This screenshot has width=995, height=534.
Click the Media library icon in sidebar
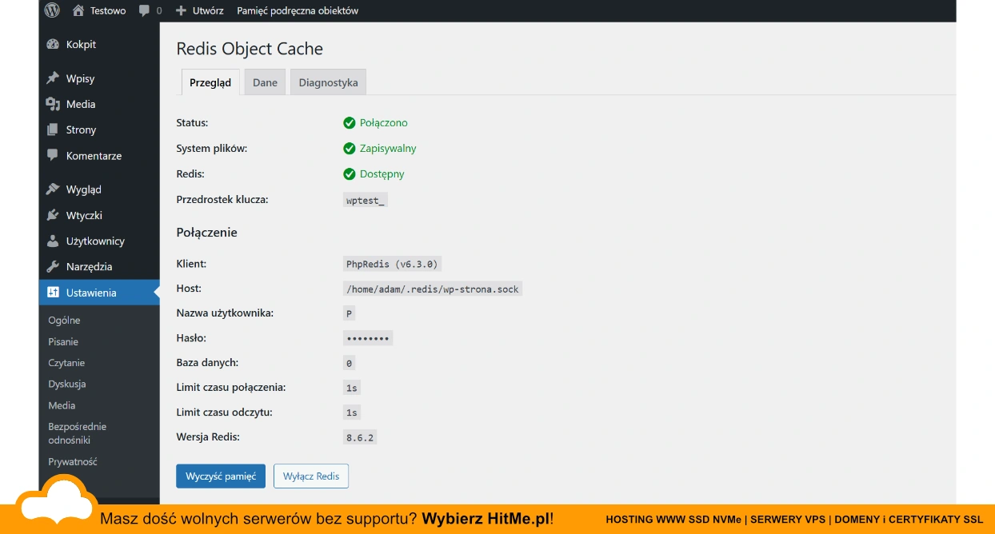[53, 104]
